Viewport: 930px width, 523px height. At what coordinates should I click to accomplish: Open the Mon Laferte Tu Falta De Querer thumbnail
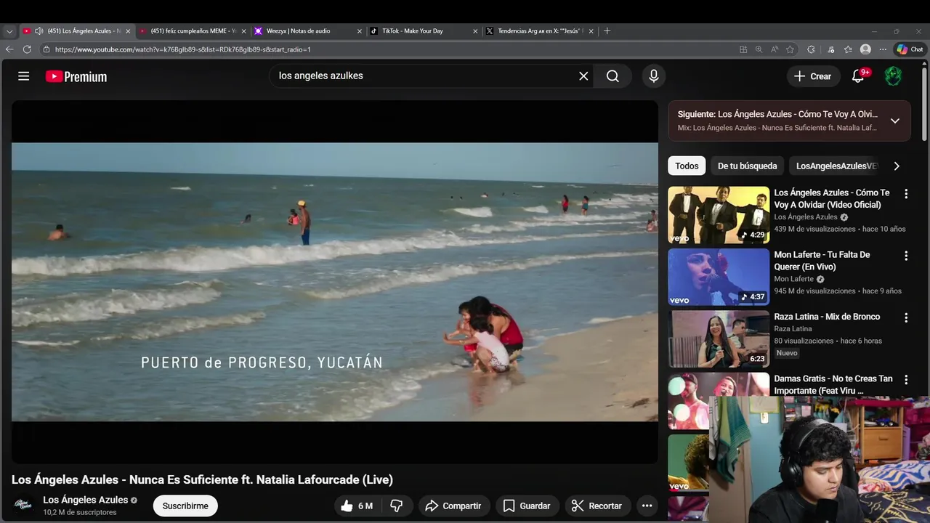pyautogui.click(x=719, y=277)
